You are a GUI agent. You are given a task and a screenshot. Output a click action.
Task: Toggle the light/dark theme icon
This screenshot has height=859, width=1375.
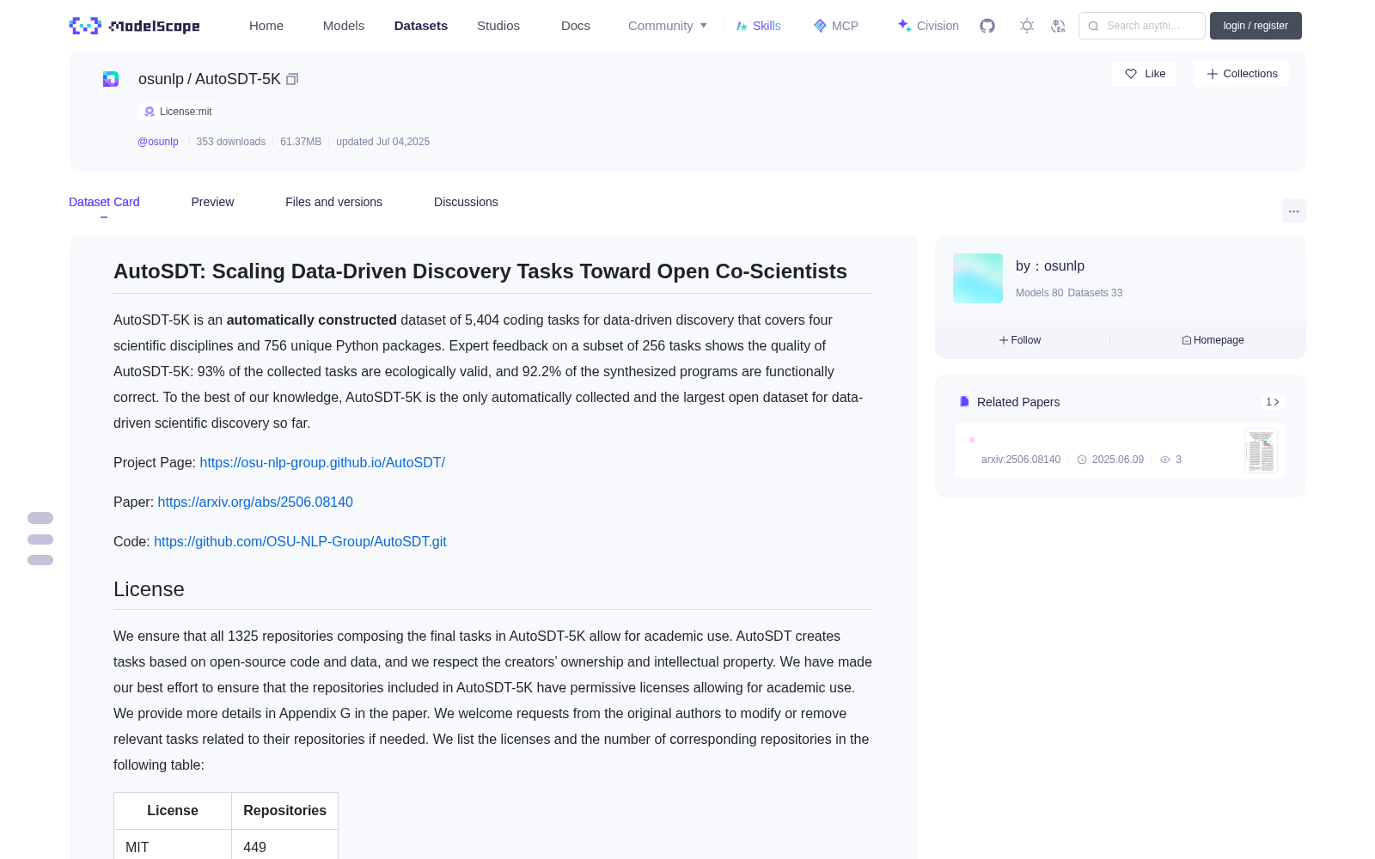1027,26
